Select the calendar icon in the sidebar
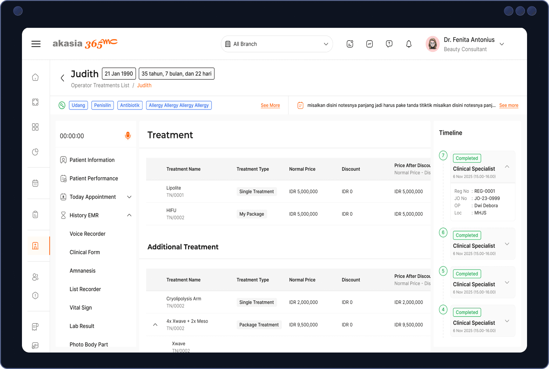Screen dimensions: 549x369 [x=35, y=183]
